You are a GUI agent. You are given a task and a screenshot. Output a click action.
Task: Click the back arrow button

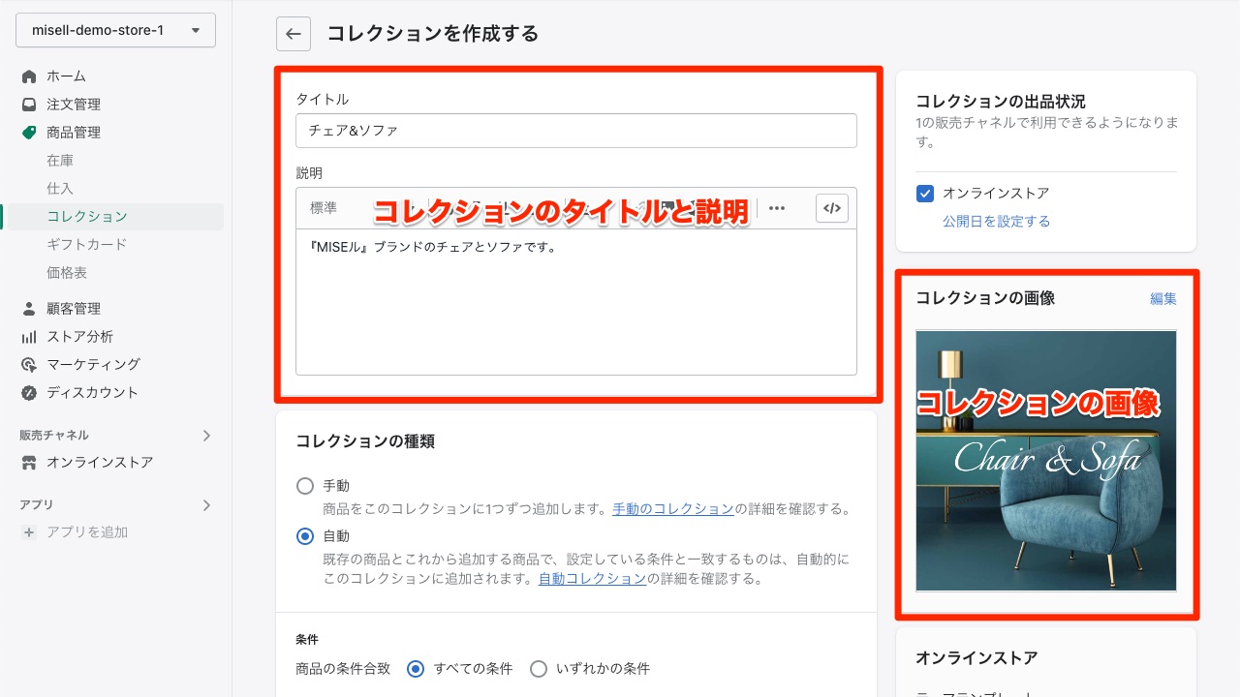tap(294, 33)
